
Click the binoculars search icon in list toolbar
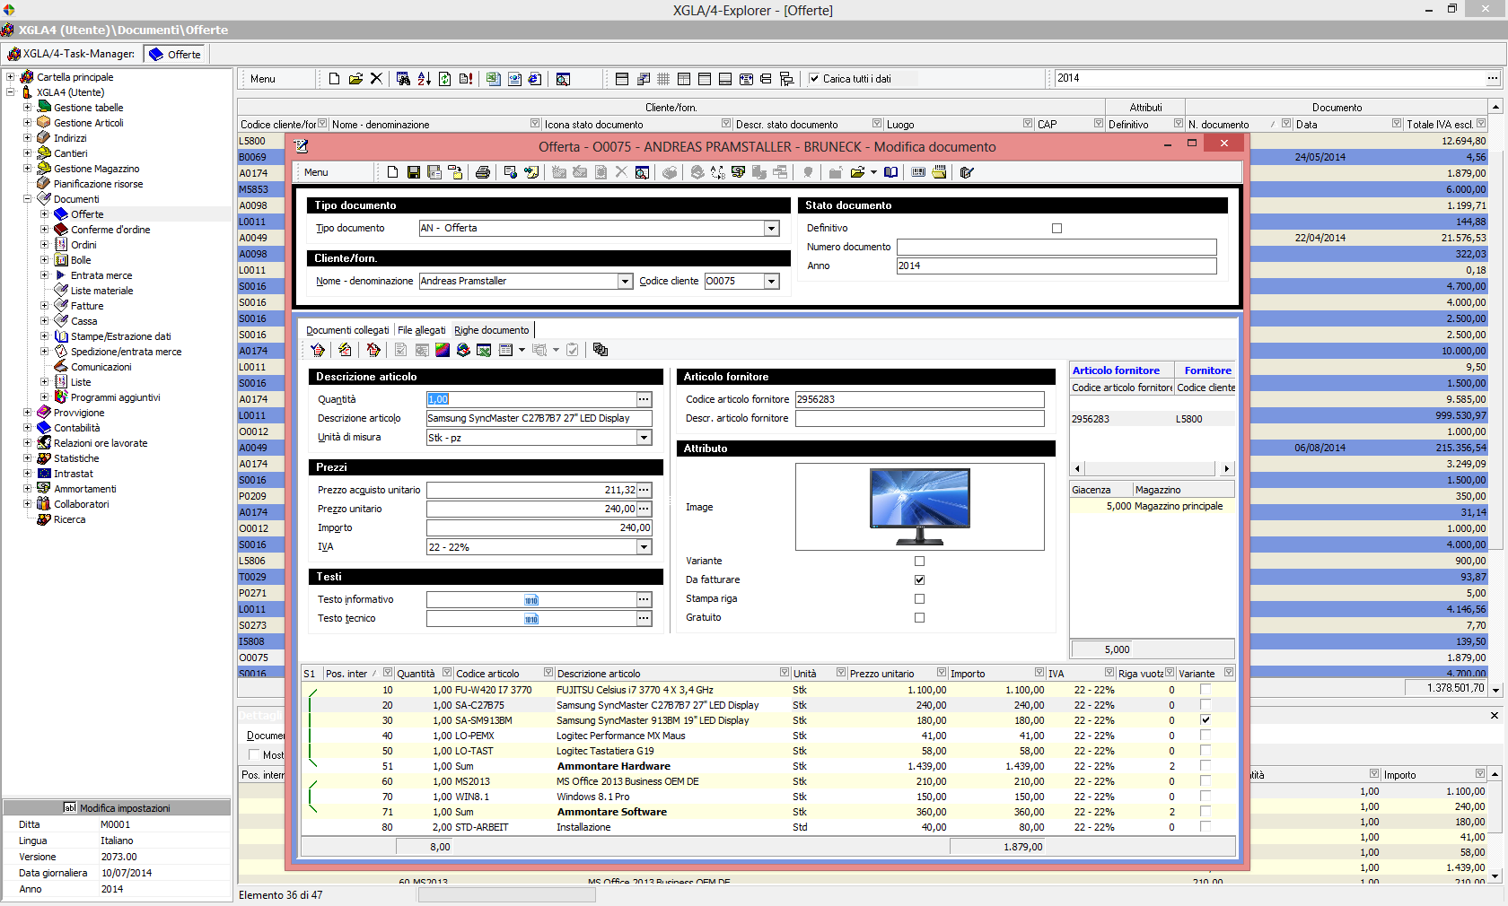pyautogui.click(x=403, y=79)
